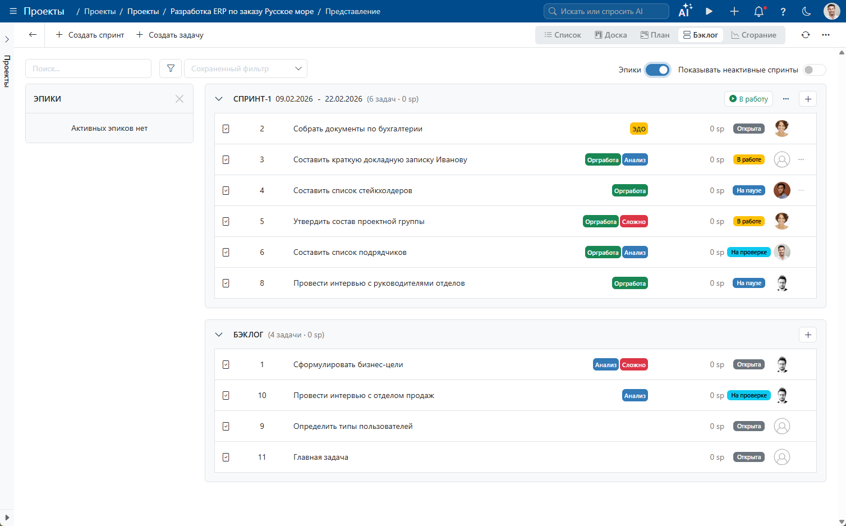Check the task icon for task 8

pos(226,283)
